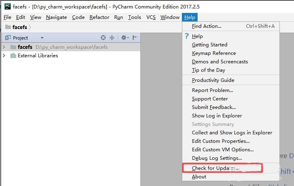The height and width of the screenshot is (186, 294).
Task: Expand the facefs project tree node
Action: 4,47
